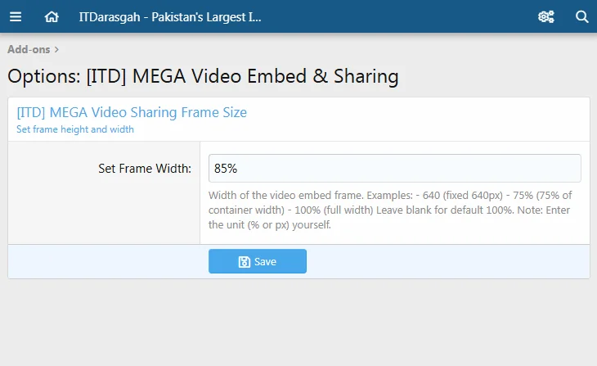This screenshot has height=366, width=597.
Task: Click the floppy disk icon on Save
Action: point(244,262)
